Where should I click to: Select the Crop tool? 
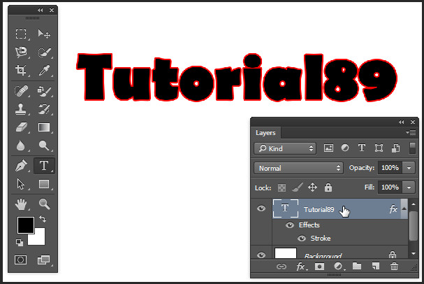(x=21, y=70)
